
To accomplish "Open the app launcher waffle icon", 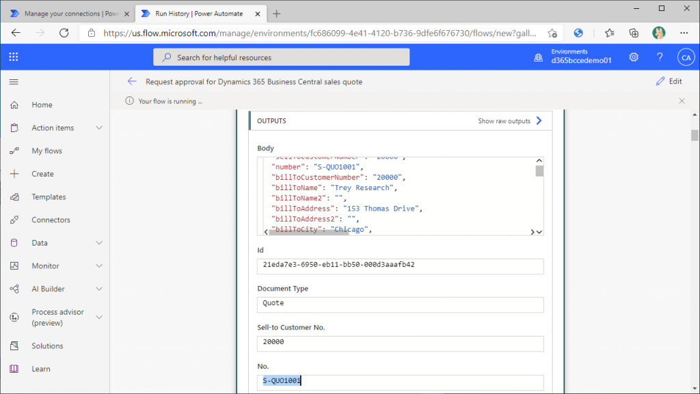I will [14, 57].
